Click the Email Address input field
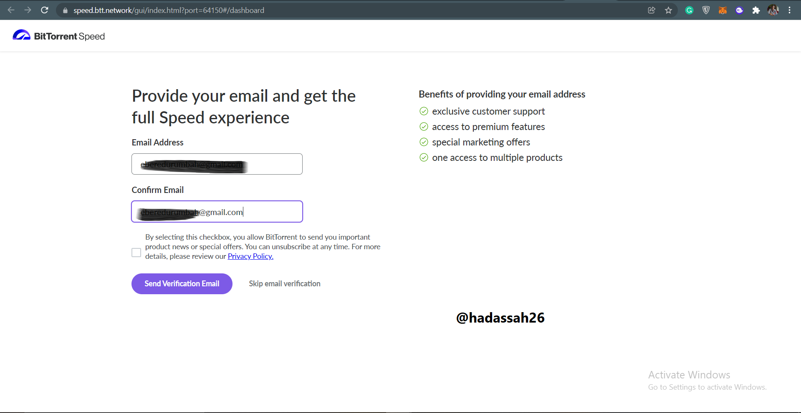This screenshot has width=801, height=413. coord(217,164)
